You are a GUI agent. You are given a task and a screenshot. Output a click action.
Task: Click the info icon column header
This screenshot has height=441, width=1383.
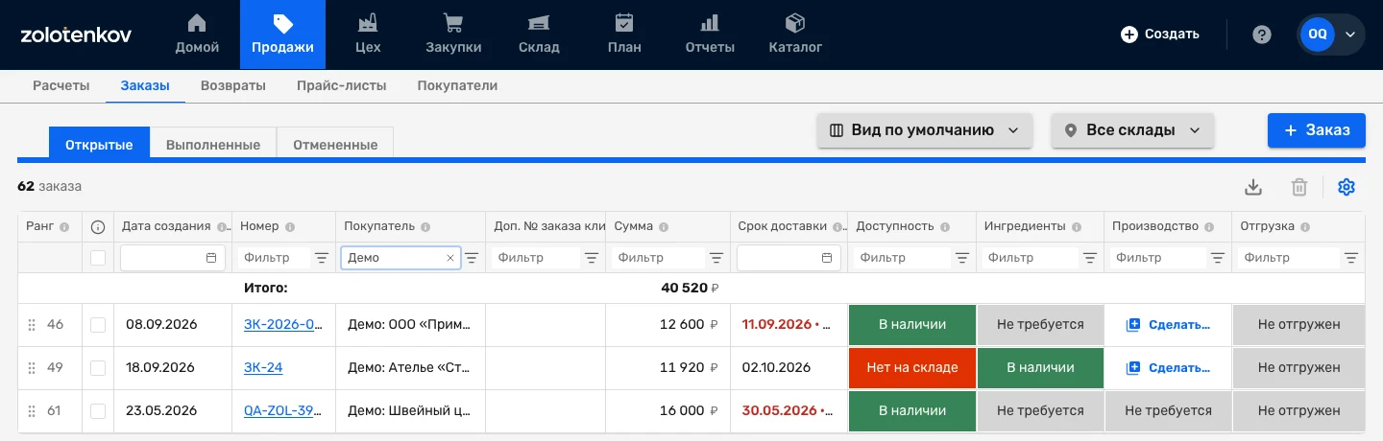(x=98, y=227)
